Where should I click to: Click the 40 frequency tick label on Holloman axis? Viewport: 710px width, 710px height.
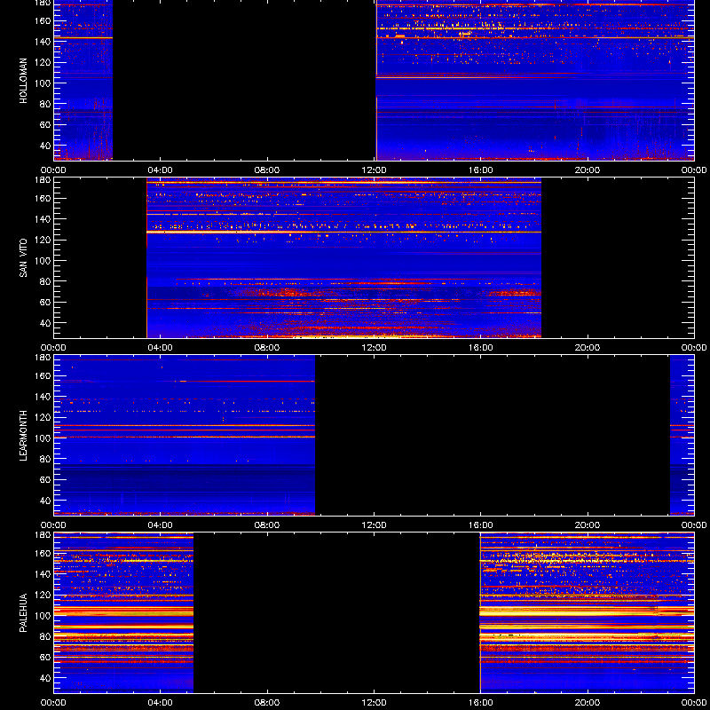coord(46,146)
